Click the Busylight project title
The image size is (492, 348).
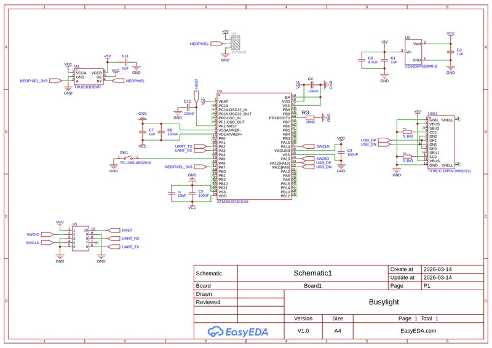point(384,302)
